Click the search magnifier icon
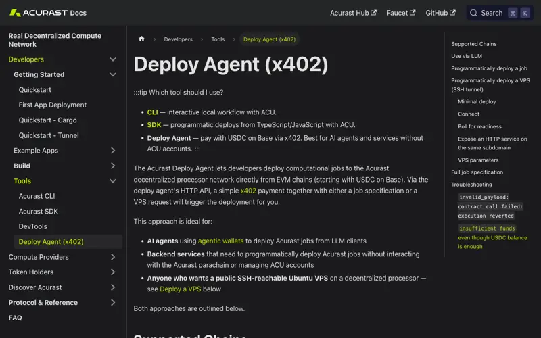The image size is (541, 338). (474, 13)
